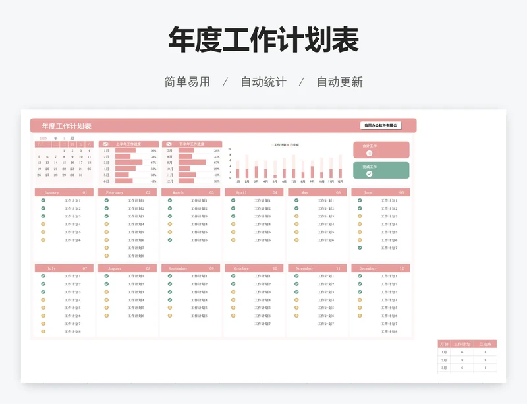The height and width of the screenshot is (404, 527).
Task: Click the company name button in header
Action: coord(381,125)
